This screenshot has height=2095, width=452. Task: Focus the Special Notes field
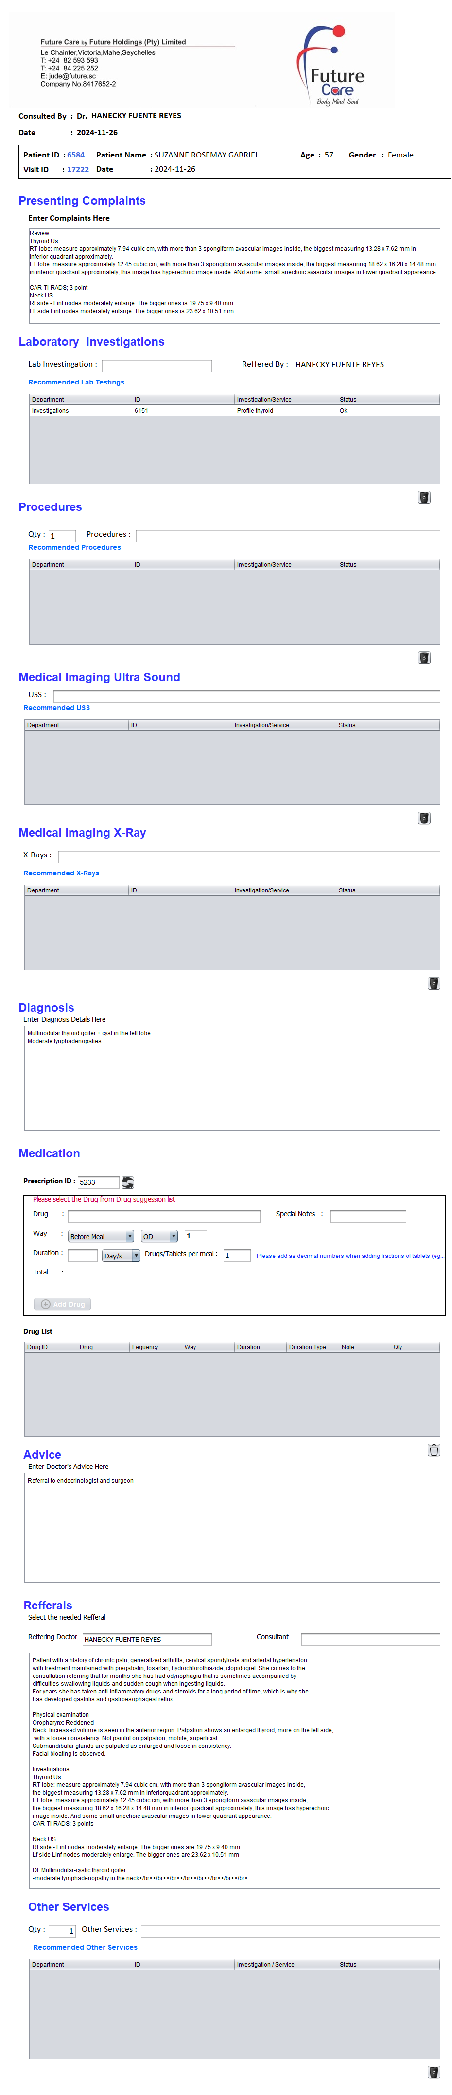367,1217
